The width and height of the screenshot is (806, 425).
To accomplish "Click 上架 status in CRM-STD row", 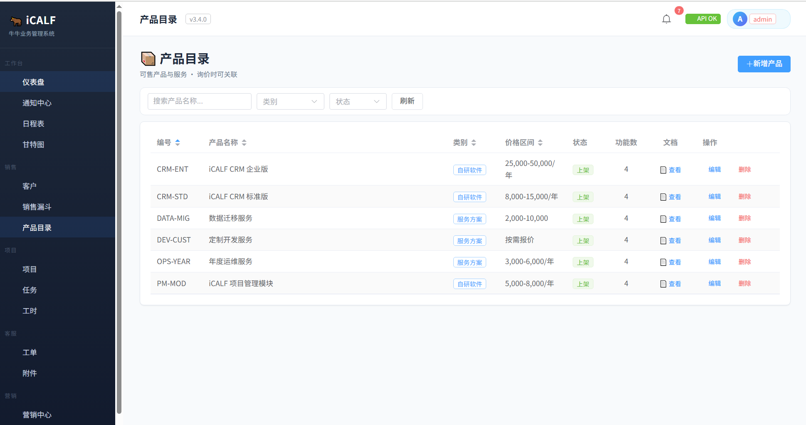I will (583, 197).
